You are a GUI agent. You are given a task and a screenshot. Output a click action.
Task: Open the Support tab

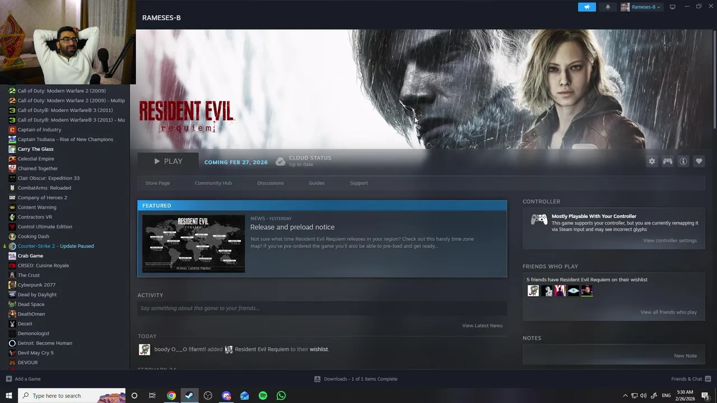pos(359,183)
